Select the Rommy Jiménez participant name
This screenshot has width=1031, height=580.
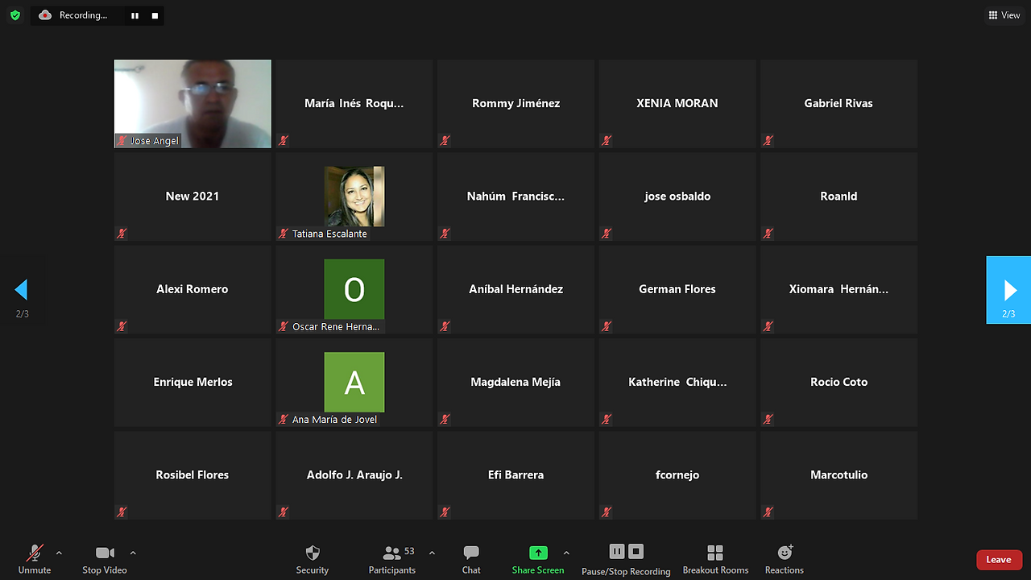point(515,103)
